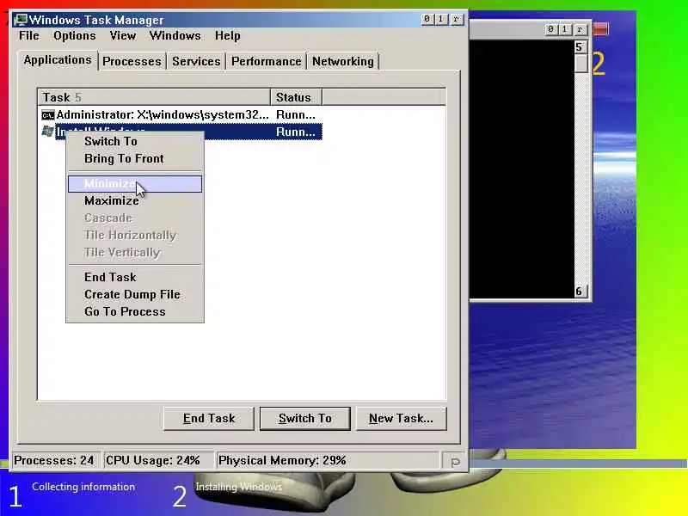Click the Runn... status of the Administrator task
This screenshot has width=688, height=516.
click(295, 115)
